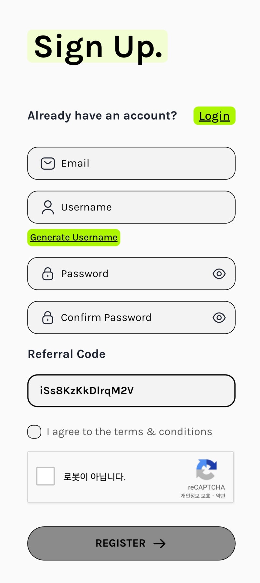Open the reCAPTCHA terms link
Image resolution: width=260 pixels, height=583 pixels.
coord(221,496)
